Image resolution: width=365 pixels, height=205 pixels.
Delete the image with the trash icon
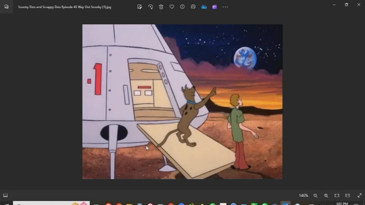point(161,7)
